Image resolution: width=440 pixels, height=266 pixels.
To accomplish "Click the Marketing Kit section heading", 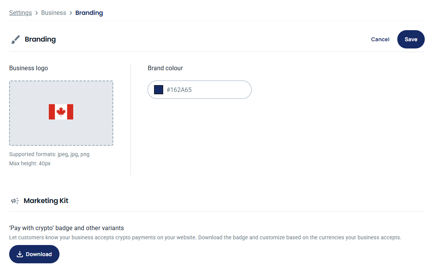I will click(46, 201).
